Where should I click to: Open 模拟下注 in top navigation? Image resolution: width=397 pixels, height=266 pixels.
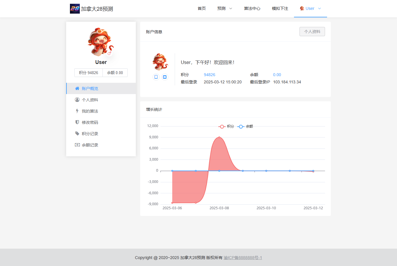coord(280,9)
